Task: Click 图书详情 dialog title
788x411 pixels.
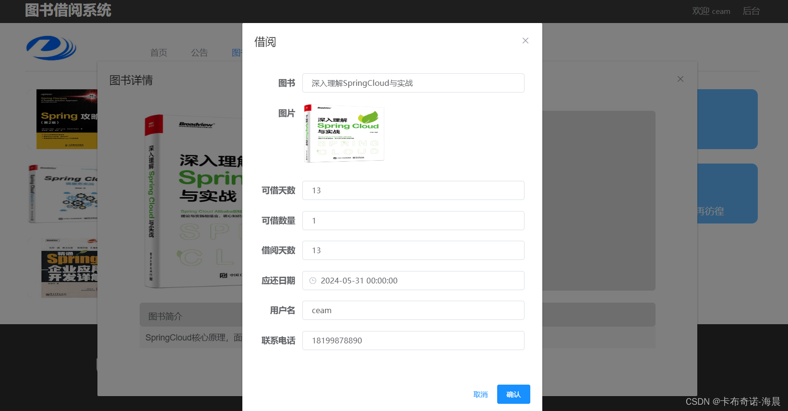Action: (x=131, y=80)
